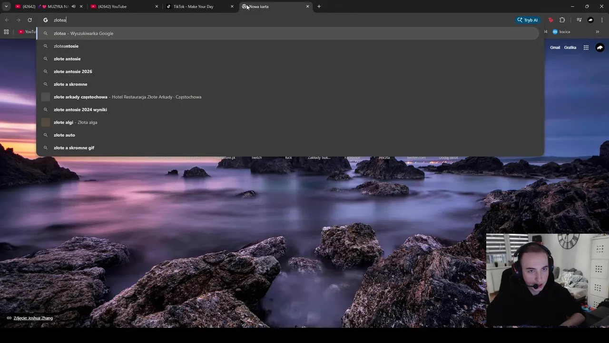
Task: Open the Google account avatar on page
Action: coord(600,48)
